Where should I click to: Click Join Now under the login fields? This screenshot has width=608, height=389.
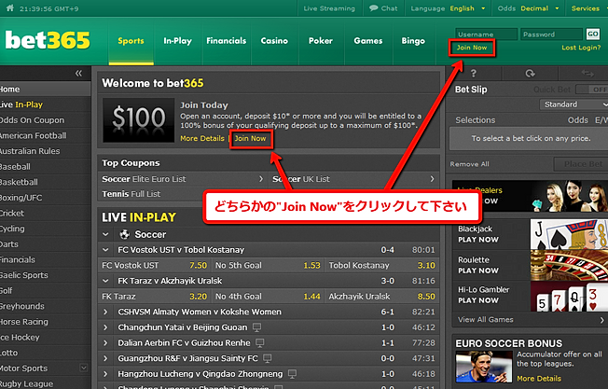coord(472,48)
